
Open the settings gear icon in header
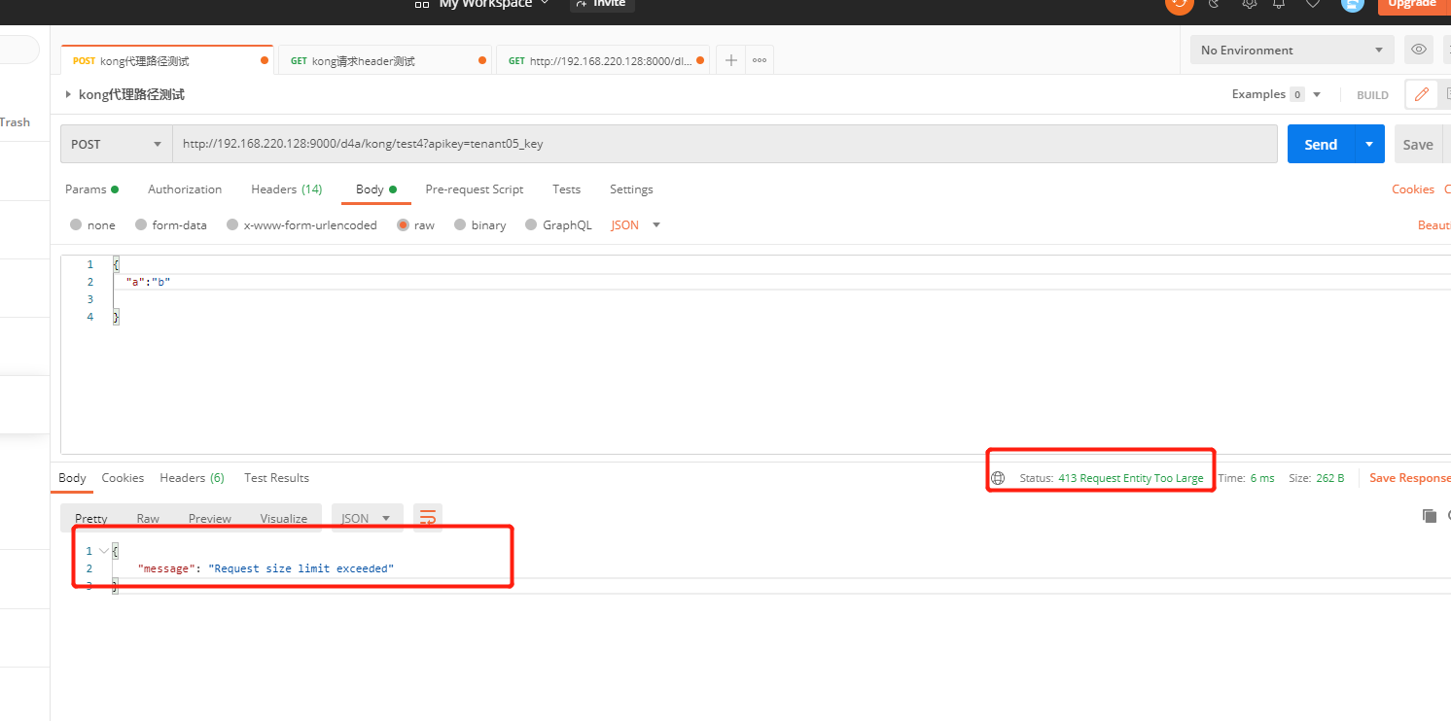1250,4
